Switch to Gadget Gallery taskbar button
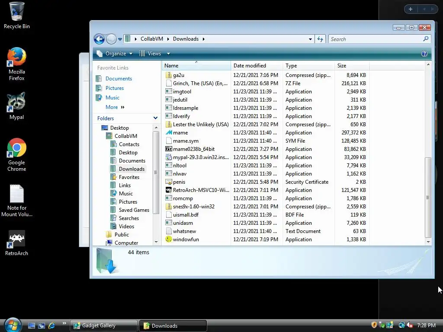443x332 pixels. point(103,326)
